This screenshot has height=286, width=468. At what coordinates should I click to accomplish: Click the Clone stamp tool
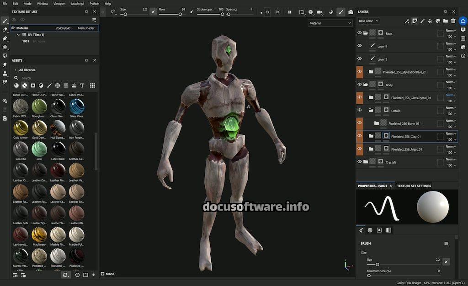tap(5, 74)
